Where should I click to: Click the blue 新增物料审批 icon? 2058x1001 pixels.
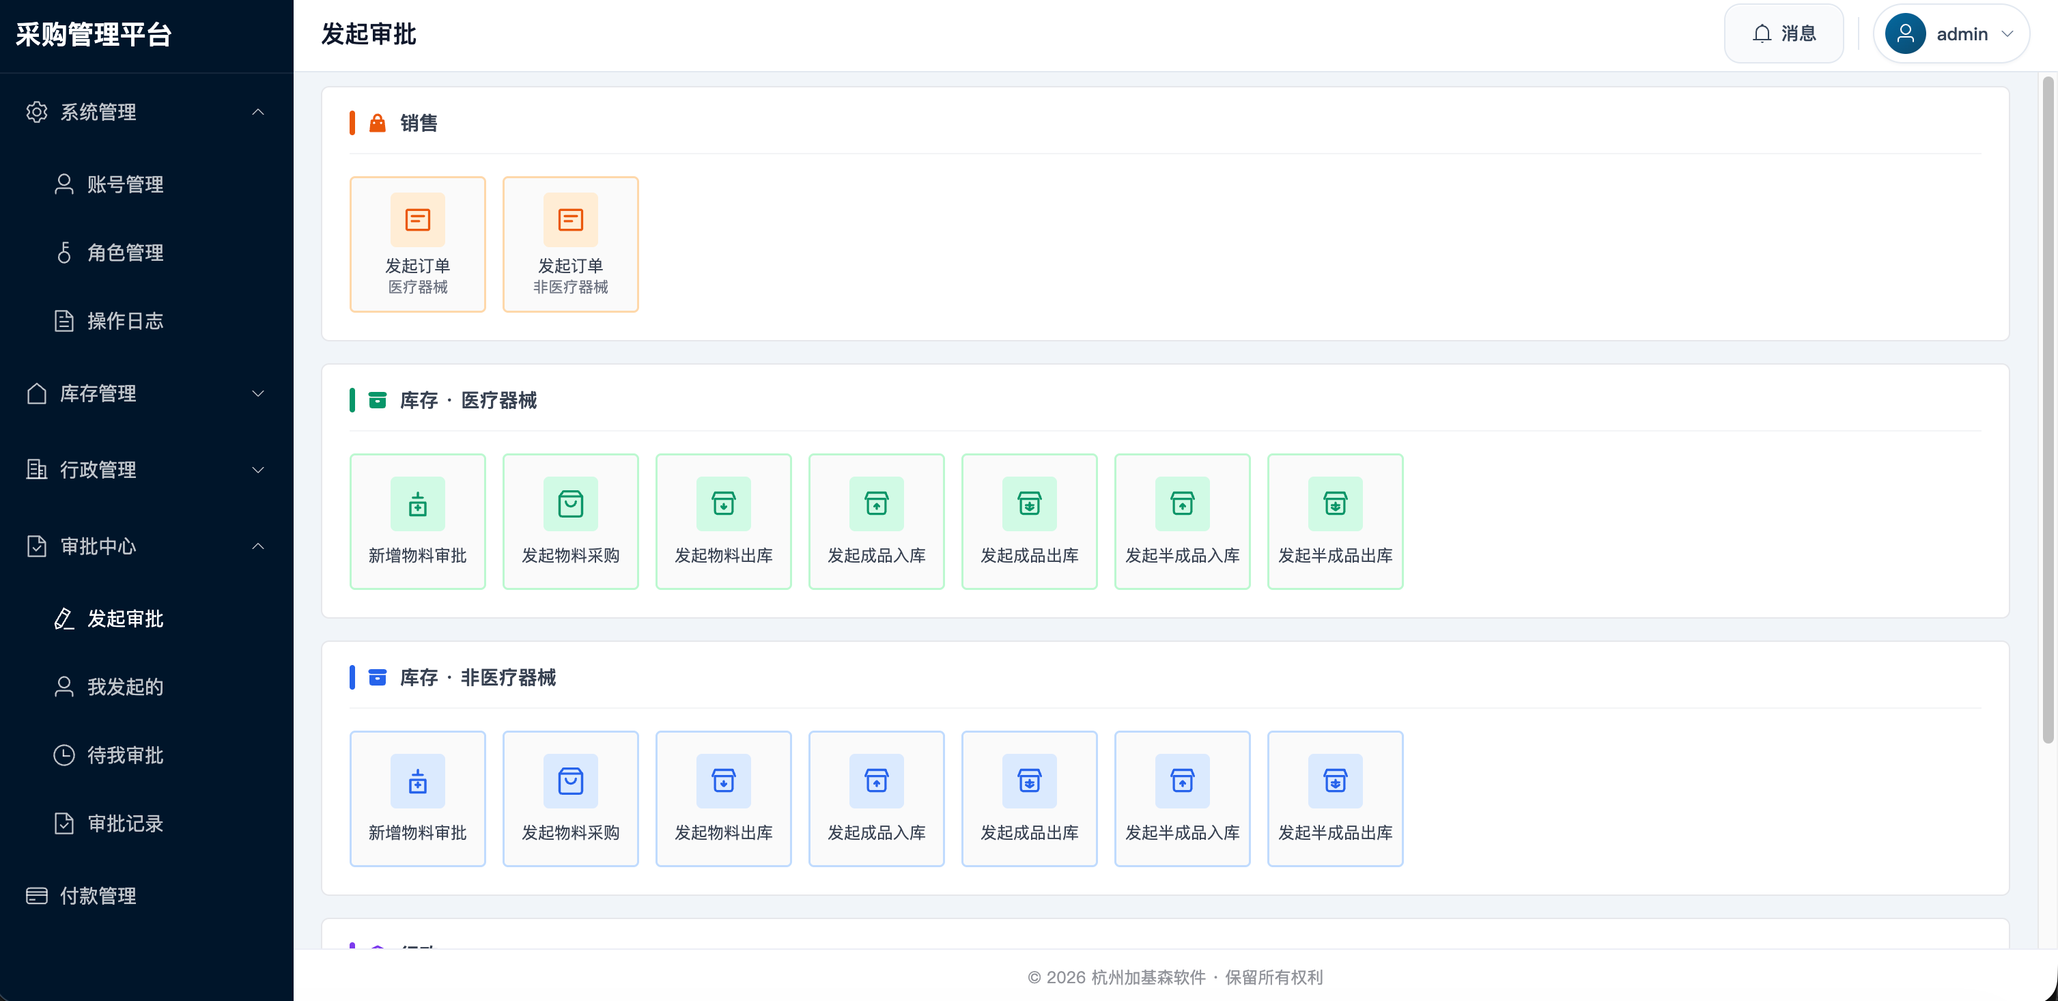418,781
